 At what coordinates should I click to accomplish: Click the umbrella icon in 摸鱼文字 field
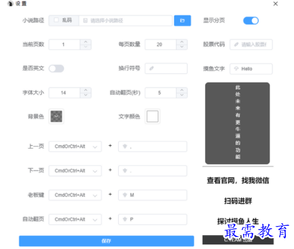[x=236, y=69]
